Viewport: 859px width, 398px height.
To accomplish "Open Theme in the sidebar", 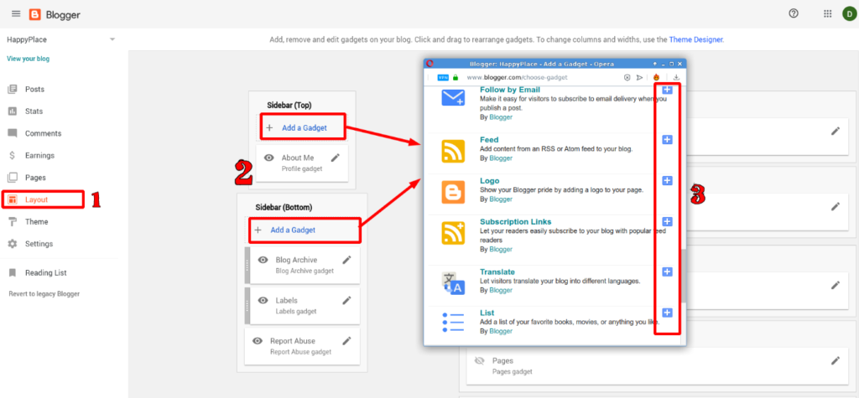I will click(x=36, y=222).
